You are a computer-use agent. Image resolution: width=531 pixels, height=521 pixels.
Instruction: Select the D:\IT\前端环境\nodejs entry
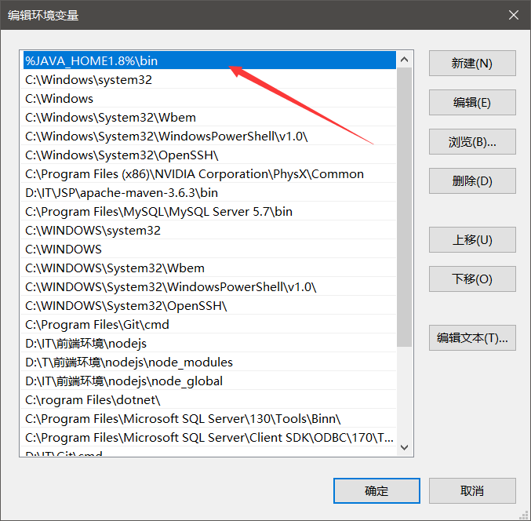(x=209, y=343)
